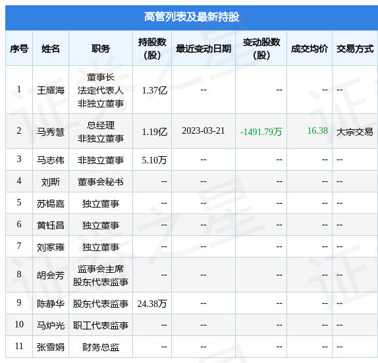Viewport: 378px width, 363px height.
Task: Select the 职务 column header
Action: [101, 49]
